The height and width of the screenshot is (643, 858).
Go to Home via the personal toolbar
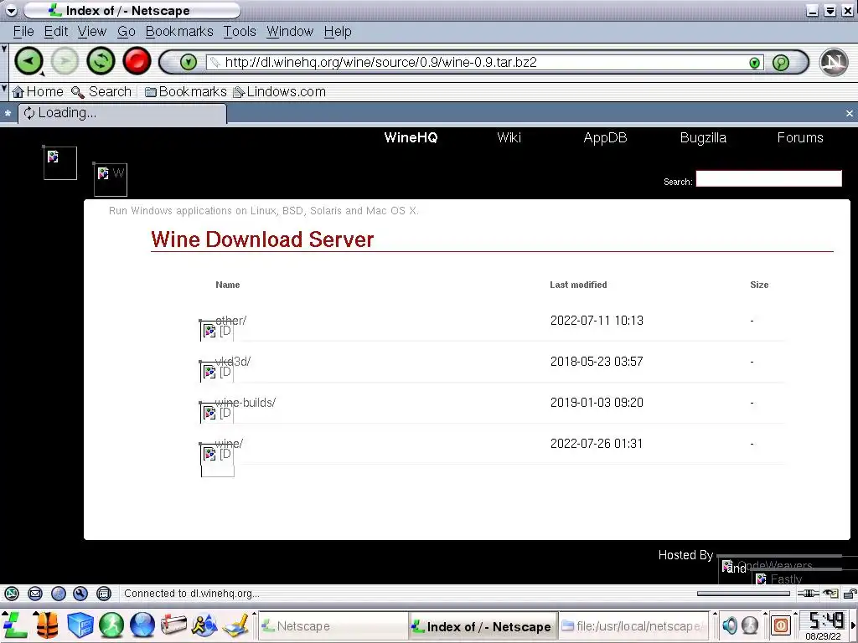click(38, 92)
